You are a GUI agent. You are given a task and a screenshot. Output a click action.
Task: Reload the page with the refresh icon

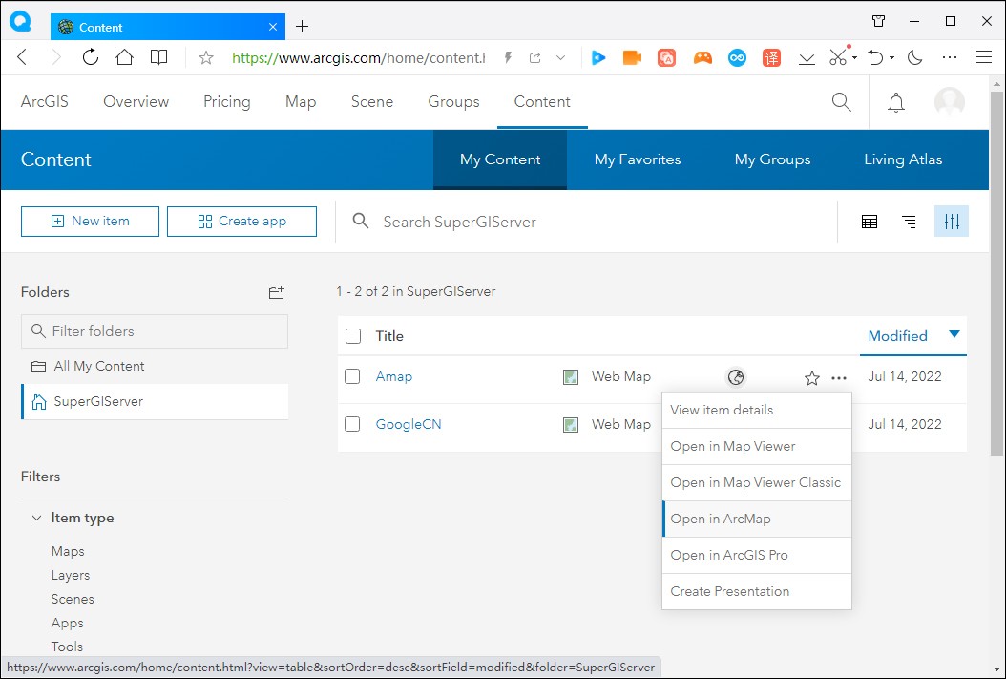click(x=91, y=57)
